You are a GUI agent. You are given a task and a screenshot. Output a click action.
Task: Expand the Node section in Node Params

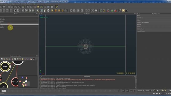154,16
